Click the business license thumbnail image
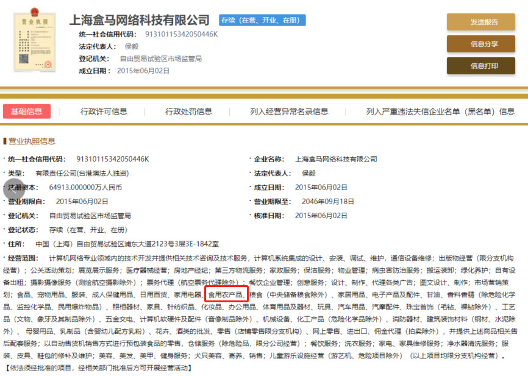This screenshot has height=376, width=528. (x=35, y=40)
